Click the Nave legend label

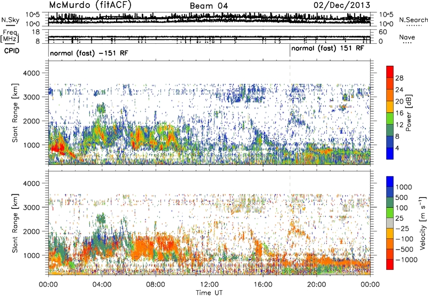click(407, 37)
